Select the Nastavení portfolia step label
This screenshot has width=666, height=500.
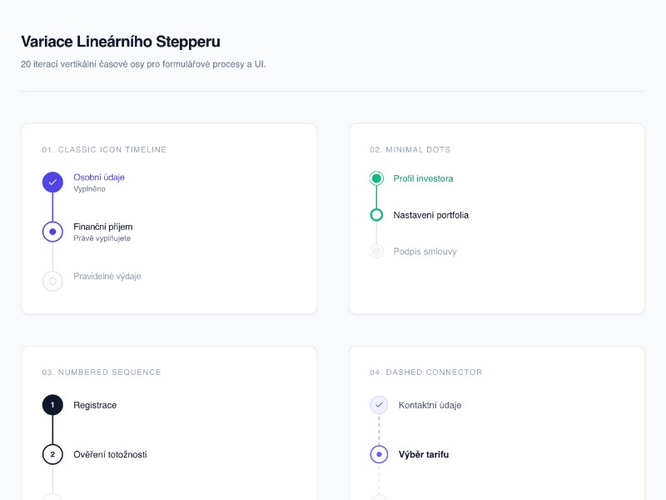[430, 215]
